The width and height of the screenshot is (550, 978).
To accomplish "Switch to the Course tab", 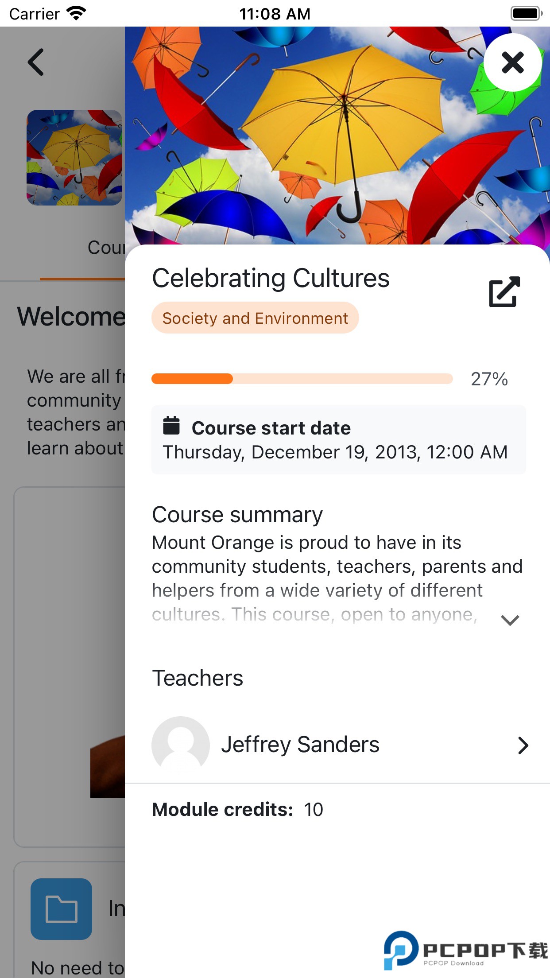I will 106,248.
